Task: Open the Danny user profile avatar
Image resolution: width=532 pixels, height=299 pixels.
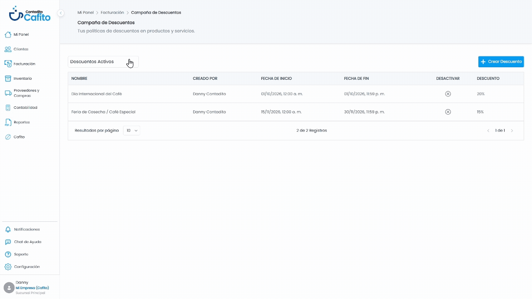Action: (9, 287)
